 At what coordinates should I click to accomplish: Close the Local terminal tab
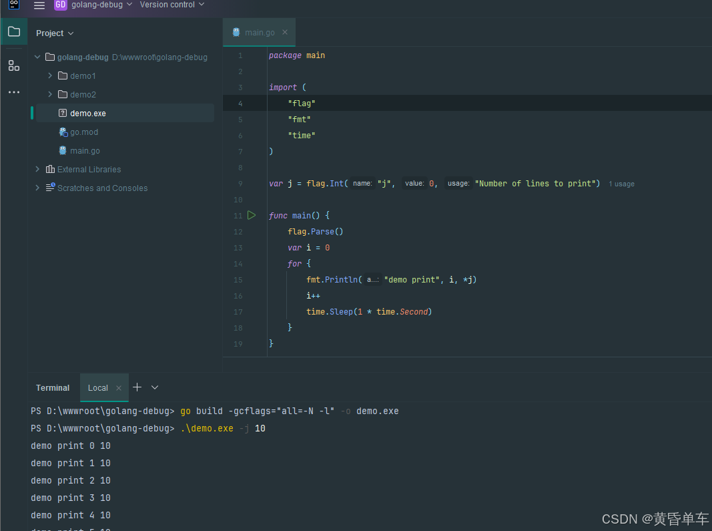(x=119, y=388)
